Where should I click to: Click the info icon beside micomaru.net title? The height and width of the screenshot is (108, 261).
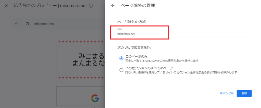click(91, 6)
